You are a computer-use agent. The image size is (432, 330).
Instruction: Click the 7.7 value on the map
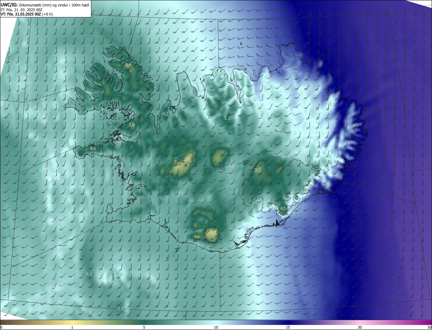click(180, 193)
